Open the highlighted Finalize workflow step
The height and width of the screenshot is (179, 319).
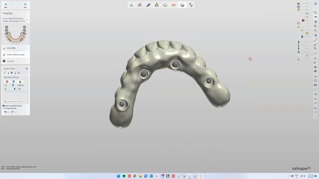(182, 5)
